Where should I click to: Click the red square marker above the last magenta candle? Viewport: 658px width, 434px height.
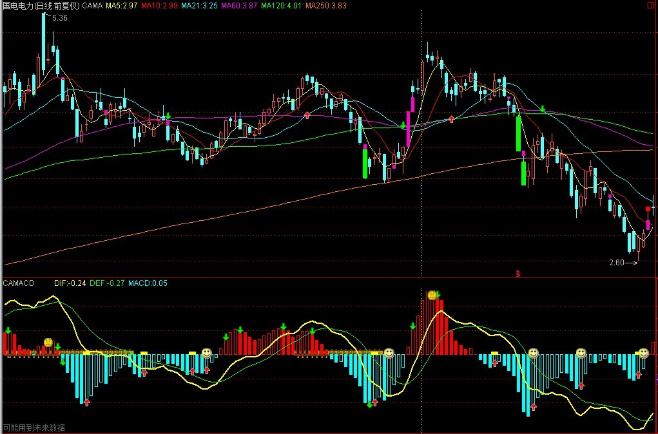pyautogui.click(x=648, y=209)
